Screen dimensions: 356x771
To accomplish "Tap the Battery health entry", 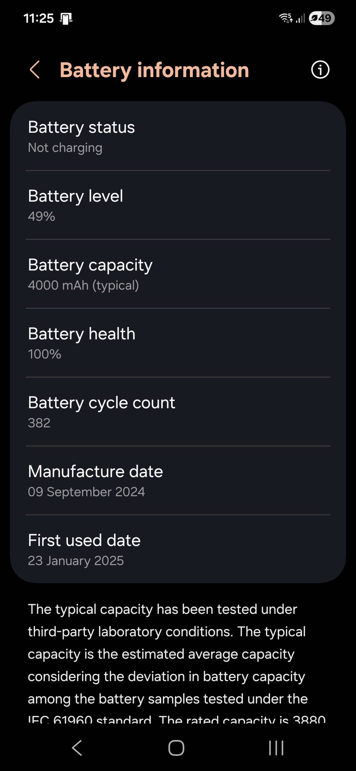I will (178, 343).
